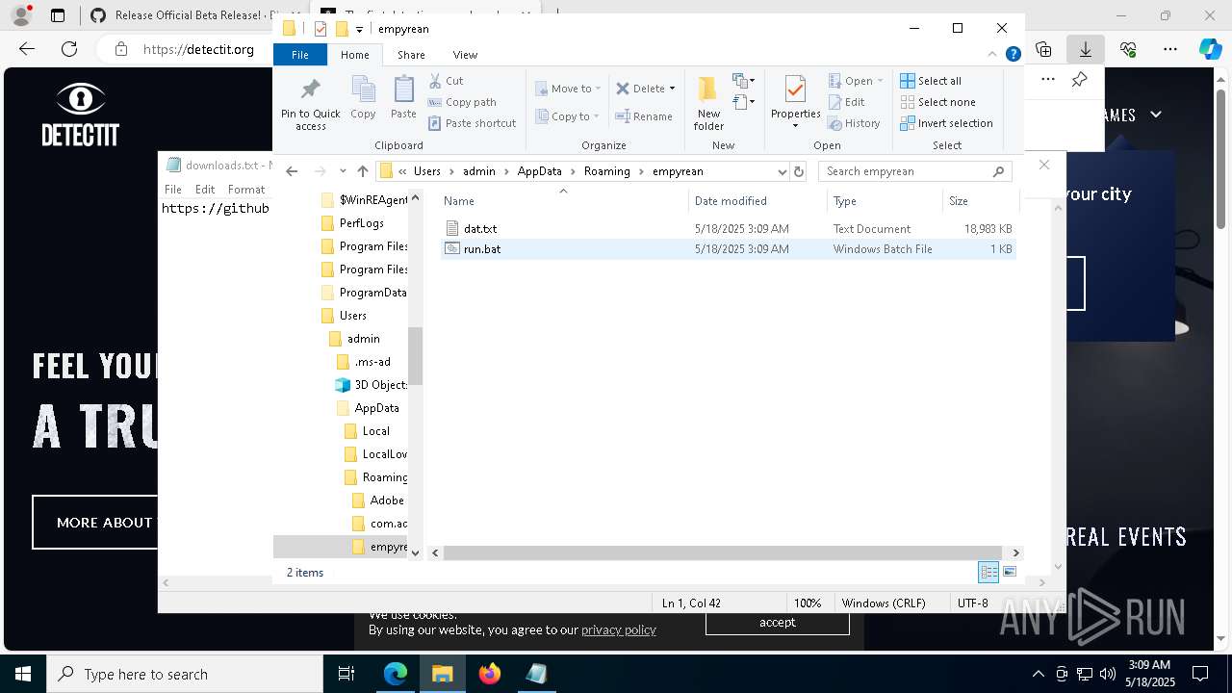Click Copy path in ribbon
Image resolution: width=1232 pixels, height=693 pixels.
point(462,102)
